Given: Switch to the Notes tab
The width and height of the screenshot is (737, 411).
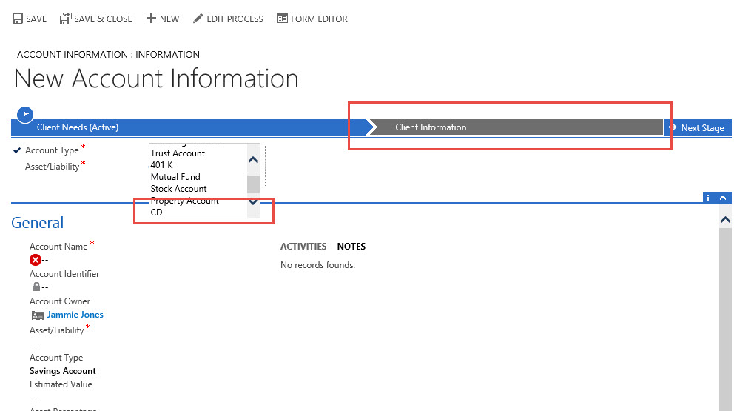Looking at the screenshot, I should [x=351, y=247].
